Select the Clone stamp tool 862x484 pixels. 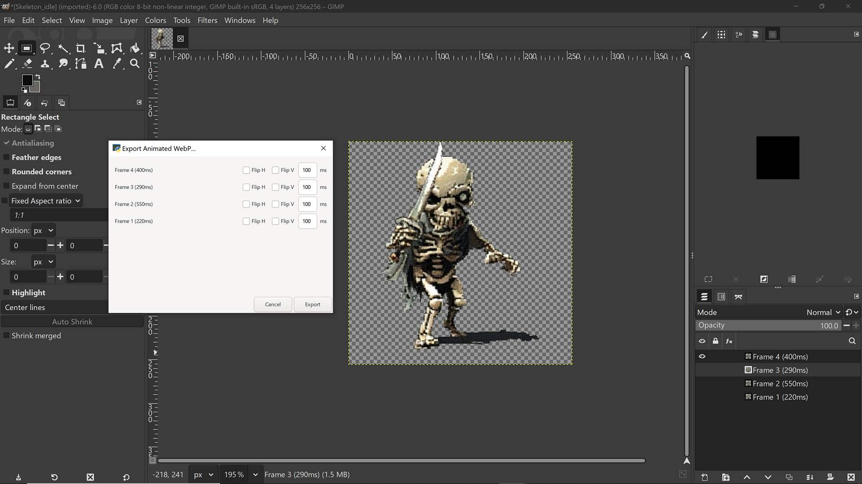click(x=45, y=64)
